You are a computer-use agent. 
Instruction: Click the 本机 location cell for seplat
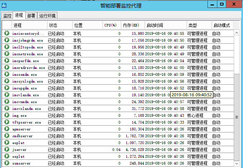[x=77, y=156]
